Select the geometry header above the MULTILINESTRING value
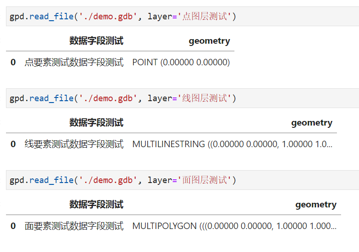 pyautogui.click(x=312, y=123)
